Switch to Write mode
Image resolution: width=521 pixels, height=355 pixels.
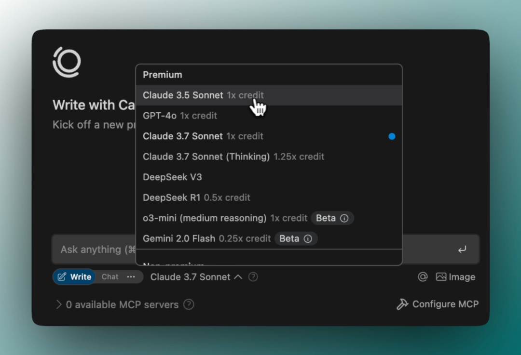tap(74, 277)
